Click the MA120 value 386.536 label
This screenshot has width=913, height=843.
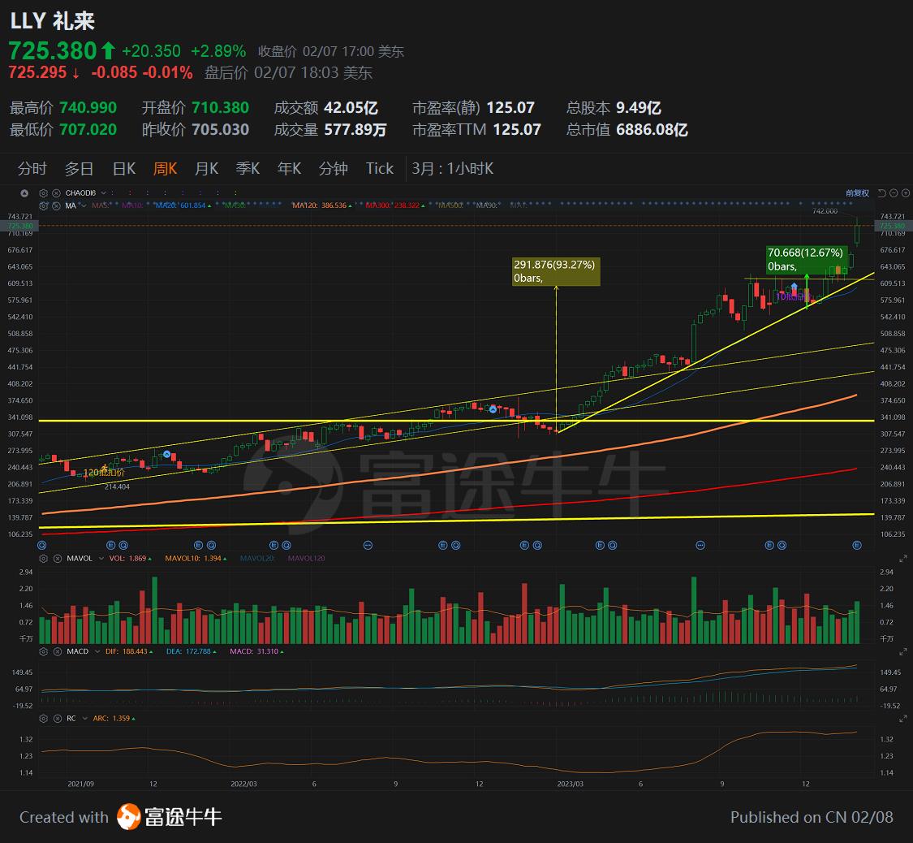pos(322,205)
